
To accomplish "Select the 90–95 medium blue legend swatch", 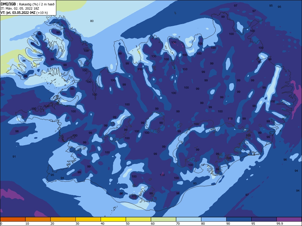I will click(239, 219).
